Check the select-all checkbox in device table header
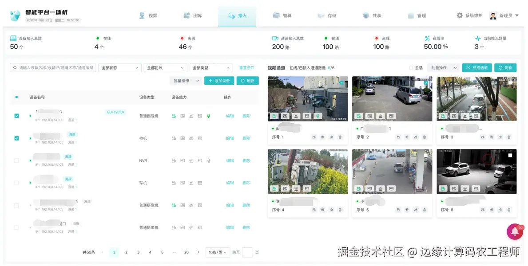 16,97
